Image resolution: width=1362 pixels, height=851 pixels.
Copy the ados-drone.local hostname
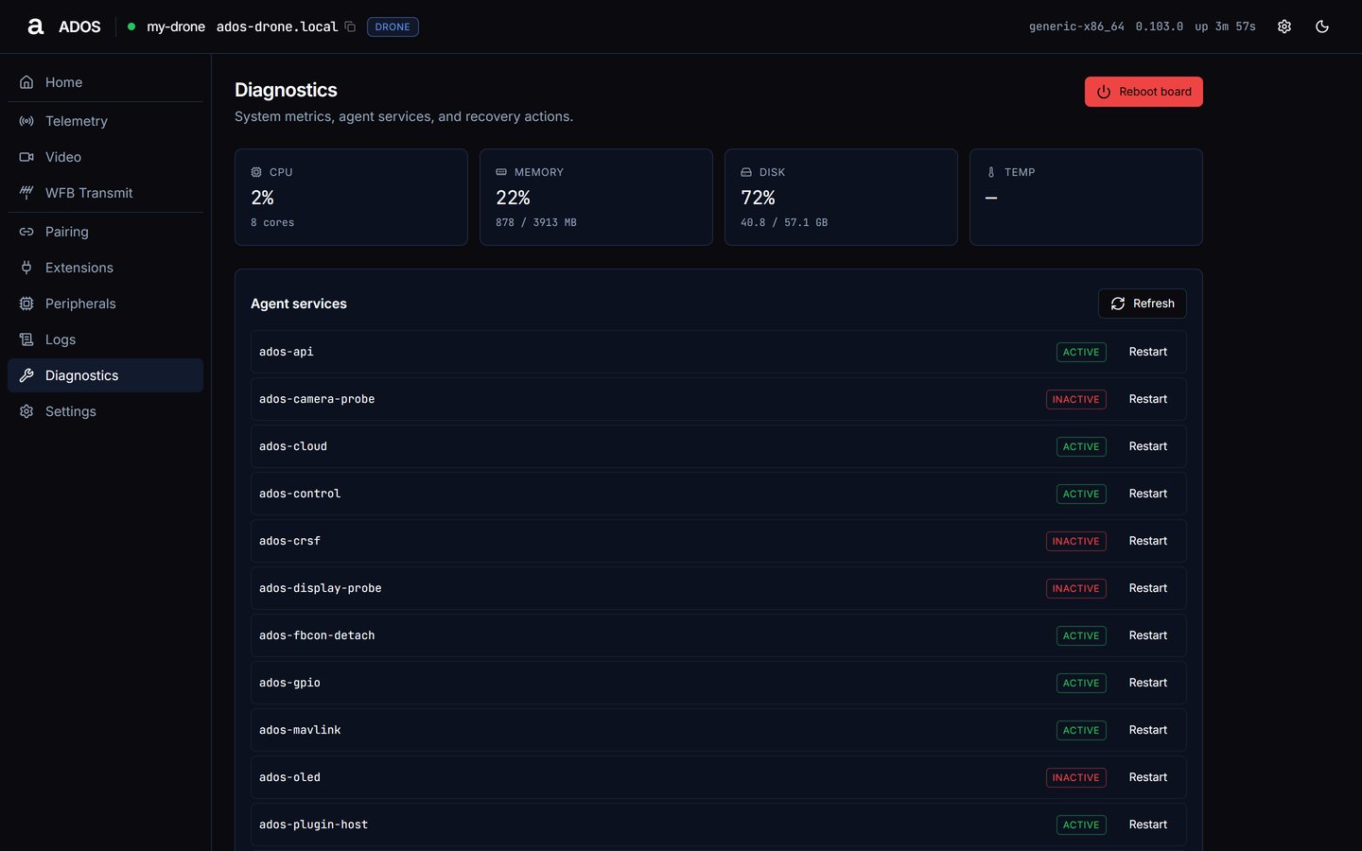[x=350, y=26]
